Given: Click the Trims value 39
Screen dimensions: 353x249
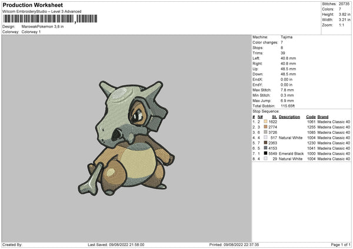Looking at the screenshot, I should click(283, 53).
